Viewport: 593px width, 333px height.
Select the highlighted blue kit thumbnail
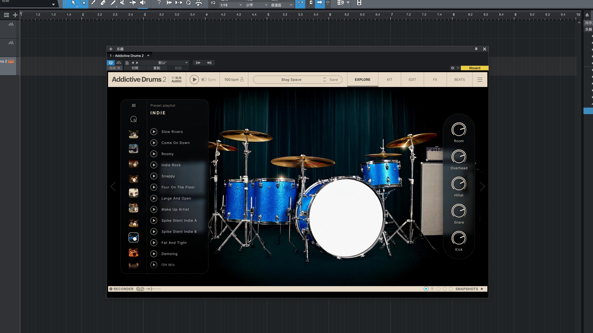click(133, 237)
